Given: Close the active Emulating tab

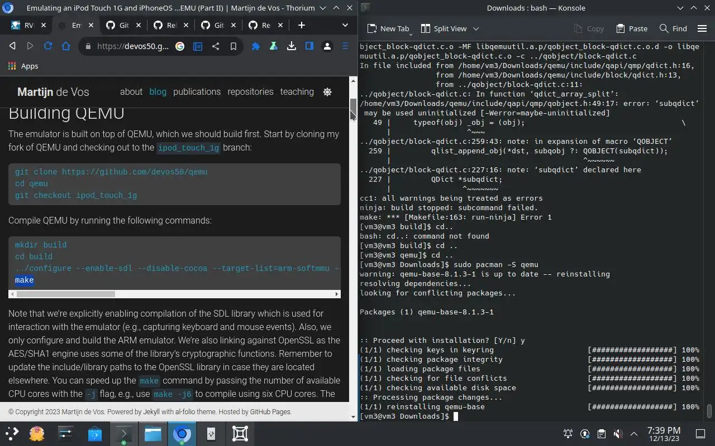Looking at the screenshot, I should [92, 25].
